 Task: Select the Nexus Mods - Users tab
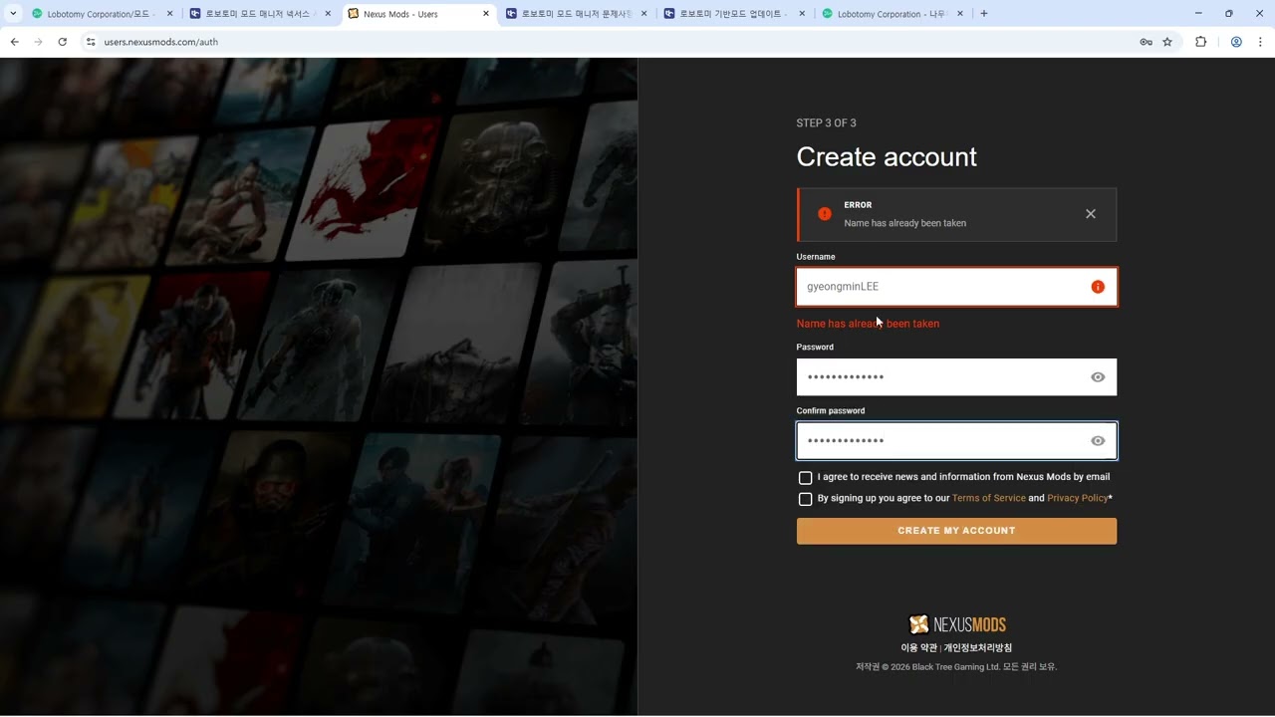(418, 14)
